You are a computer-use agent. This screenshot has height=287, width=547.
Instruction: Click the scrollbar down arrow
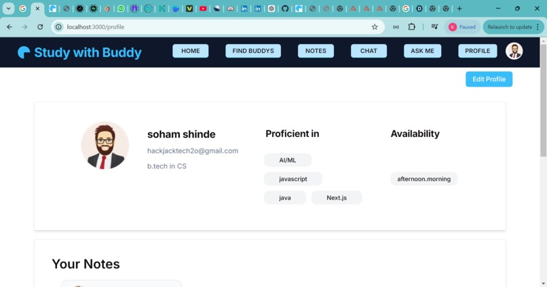pos(544,284)
